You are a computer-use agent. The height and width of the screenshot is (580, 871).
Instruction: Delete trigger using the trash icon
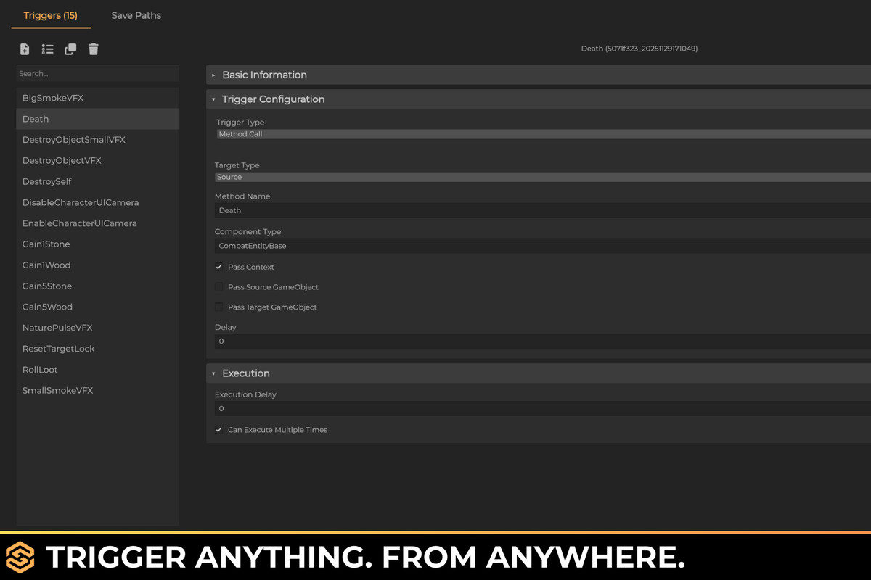[94, 49]
